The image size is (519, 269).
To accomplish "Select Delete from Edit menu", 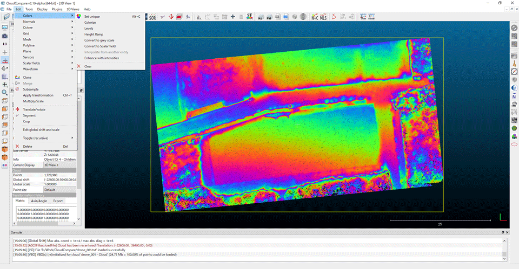I will click(x=45, y=147).
